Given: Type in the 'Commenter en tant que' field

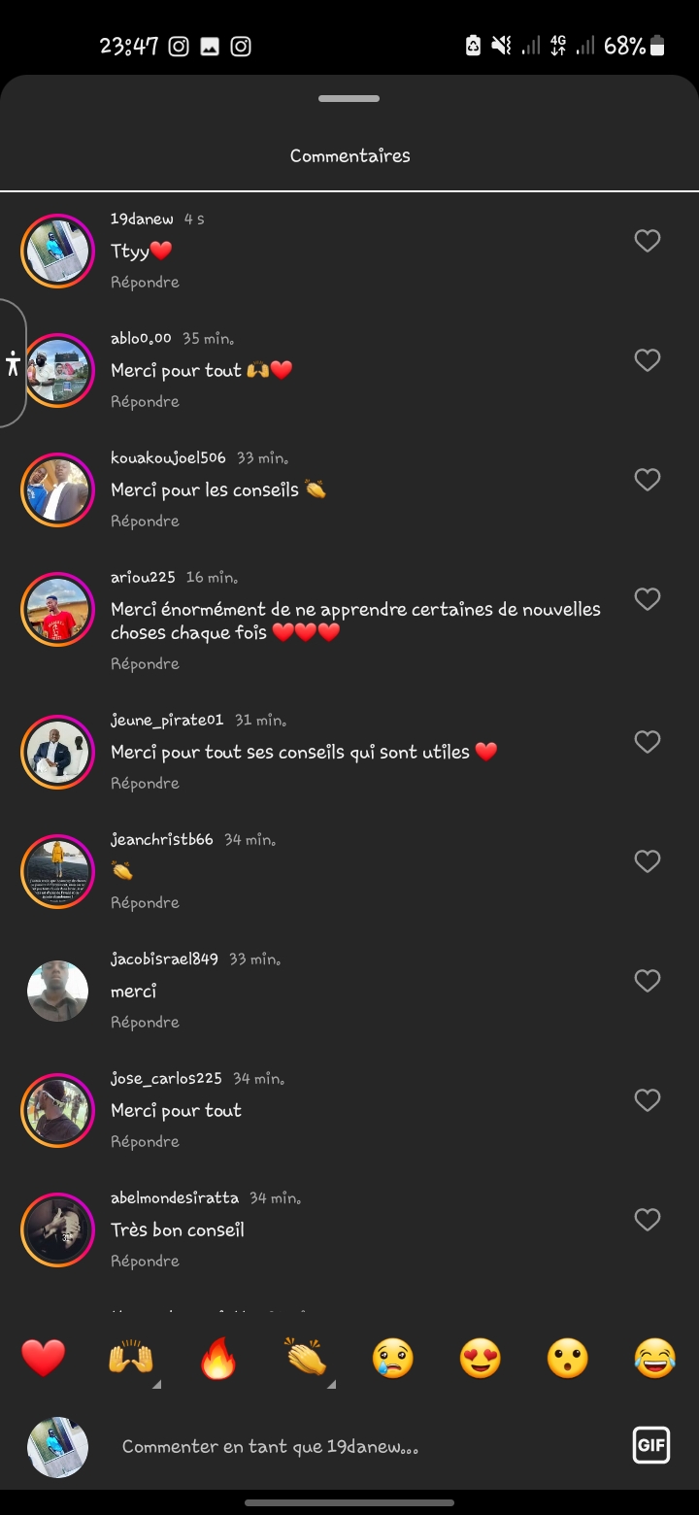Looking at the screenshot, I should pyautogui.click(x=359, y=1446).
